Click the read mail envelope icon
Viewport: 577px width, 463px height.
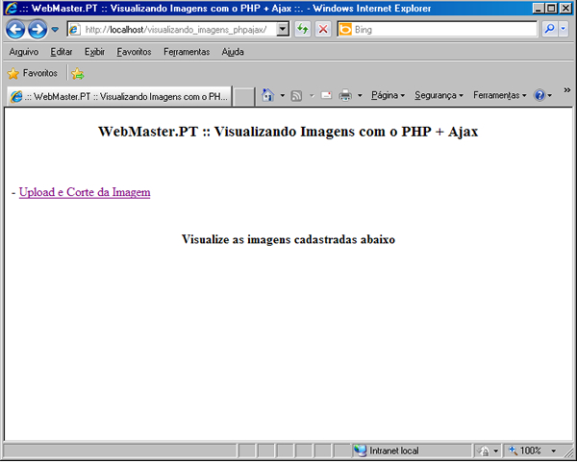[x=326, y=95]
